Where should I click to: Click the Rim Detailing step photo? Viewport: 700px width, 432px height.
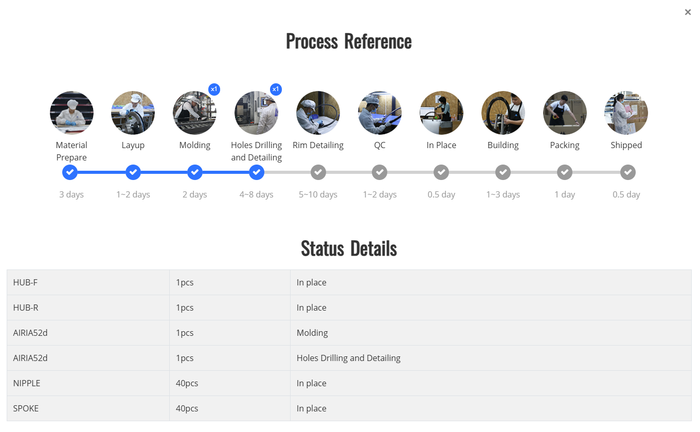(318, 113)
